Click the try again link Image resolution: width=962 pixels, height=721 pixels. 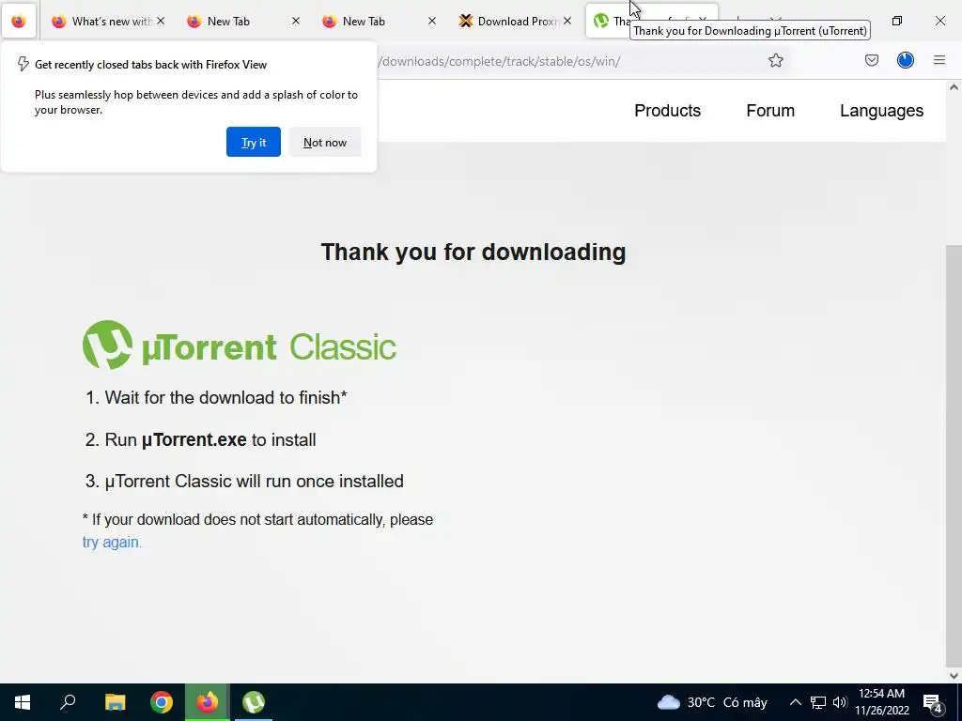[111, 542]
